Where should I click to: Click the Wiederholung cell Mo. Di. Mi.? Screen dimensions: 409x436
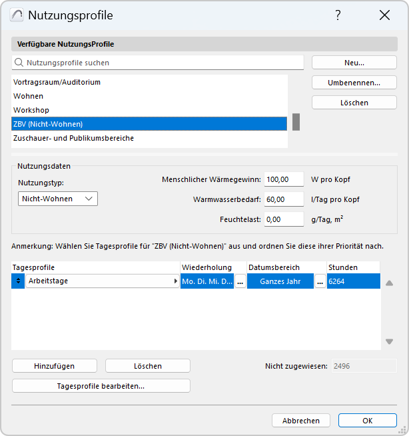207,281
